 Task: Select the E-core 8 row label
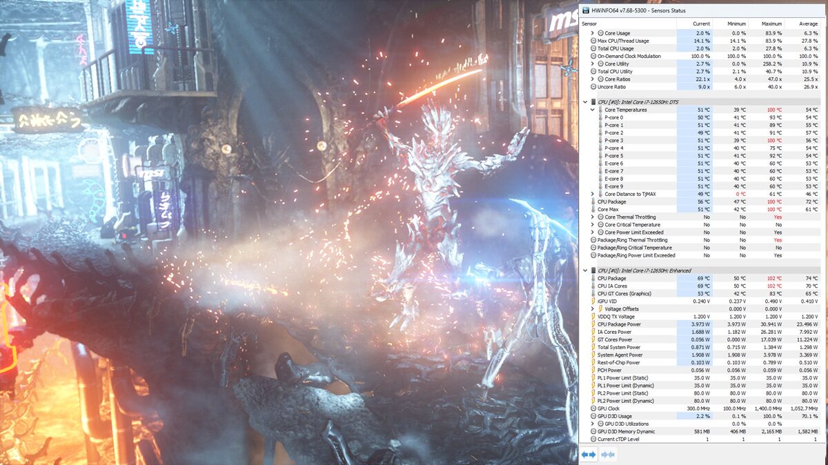pyautogui.click(x=614, y=179)
